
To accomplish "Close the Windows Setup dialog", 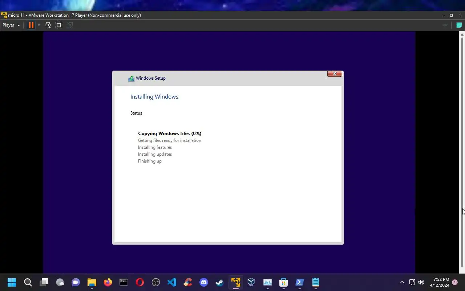I will [335, 73].
